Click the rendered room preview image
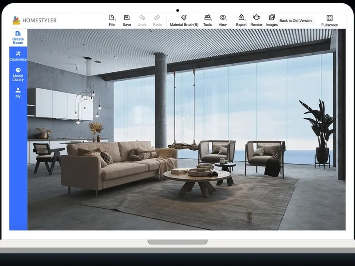This screenshot has height=266, width=355. click(186, 129)
